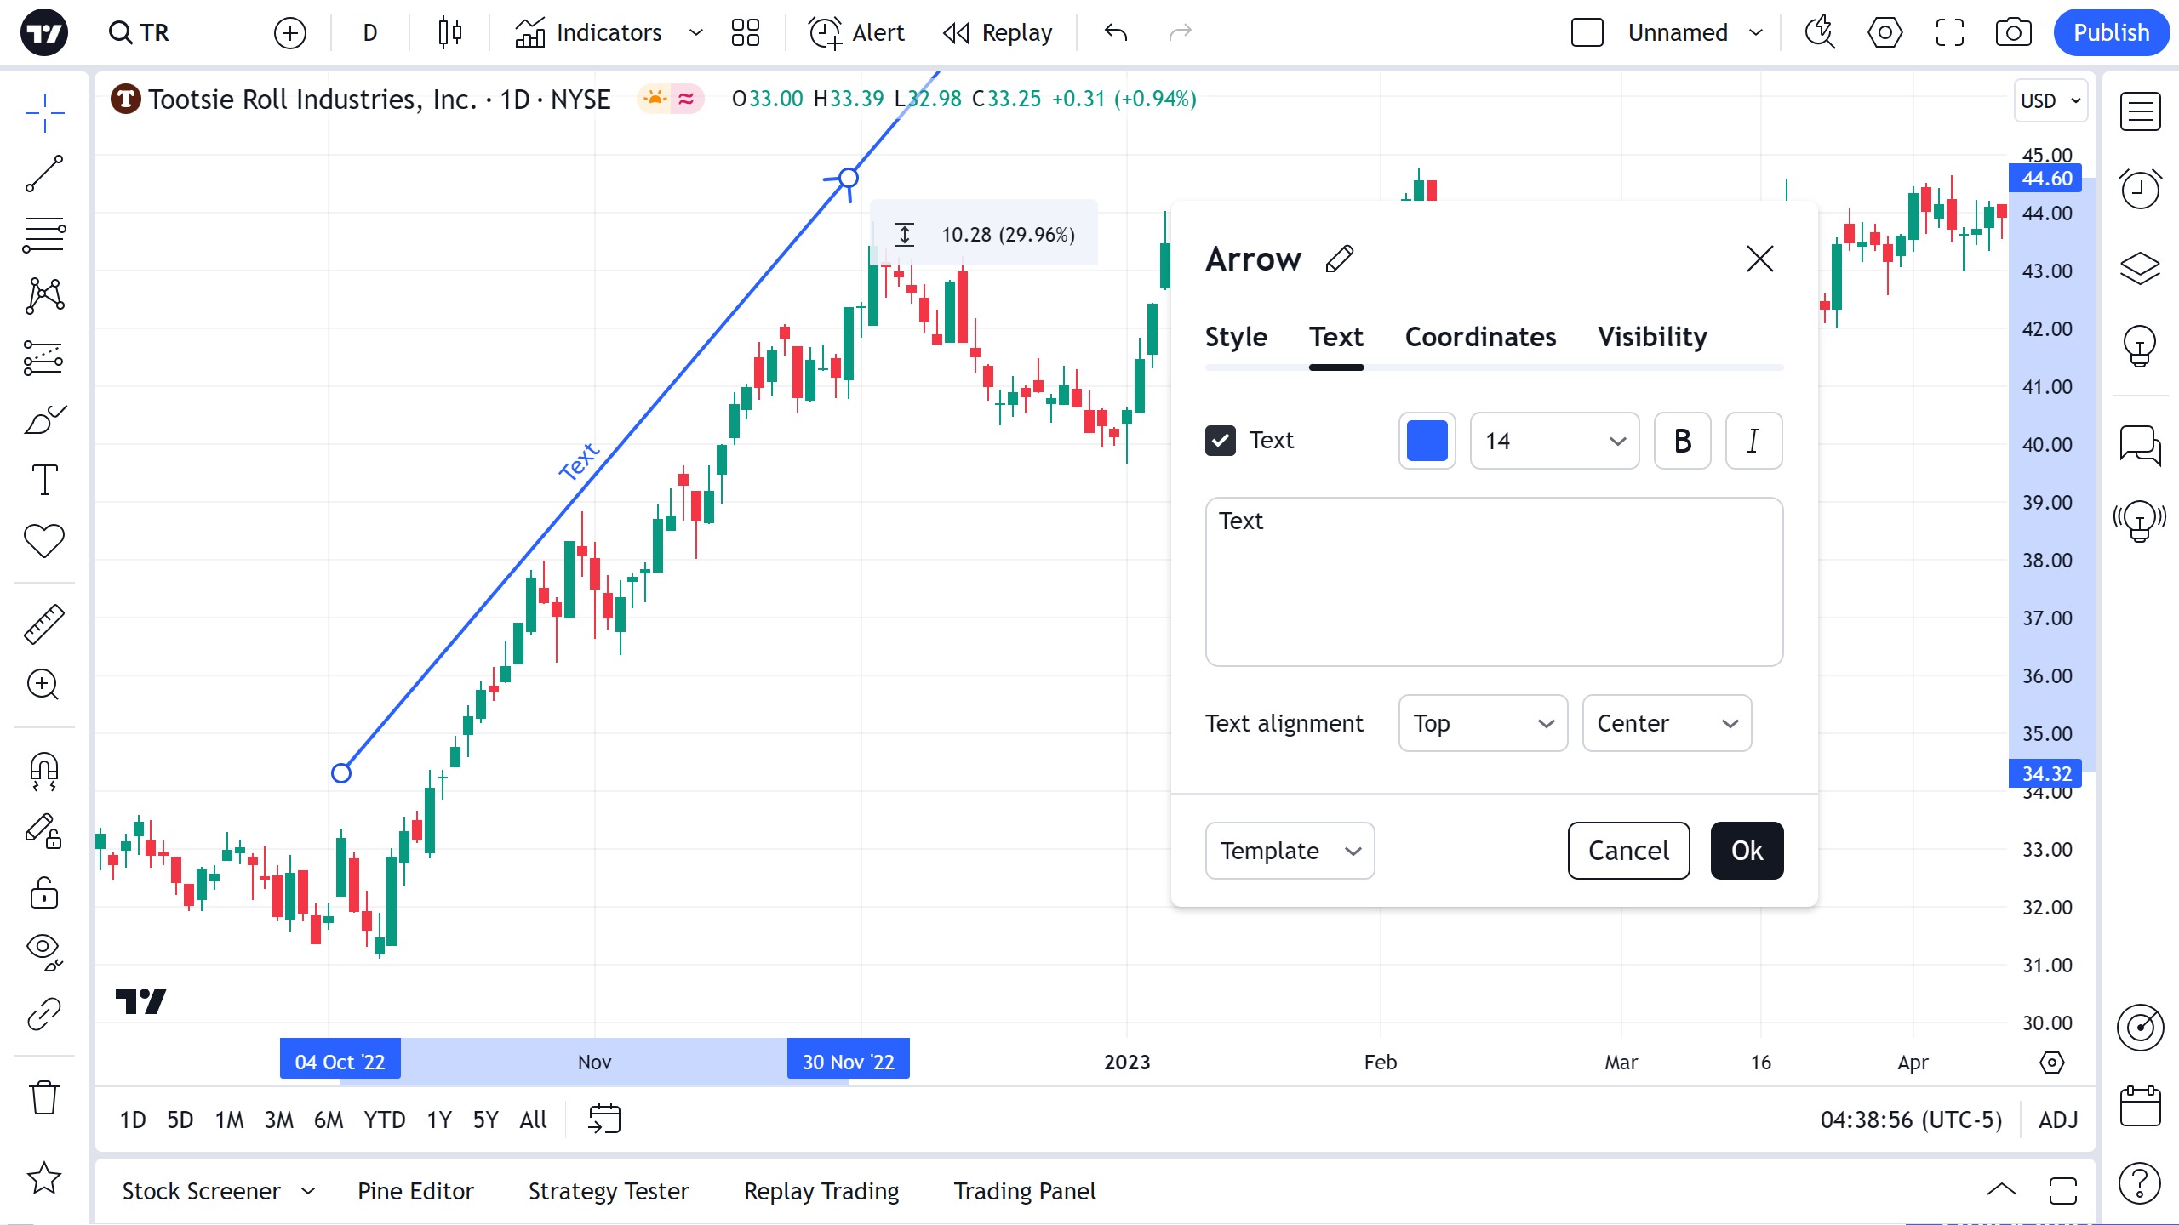
Task: Expand the Top vertical alignment dropdown
Action: [1483, 723]
